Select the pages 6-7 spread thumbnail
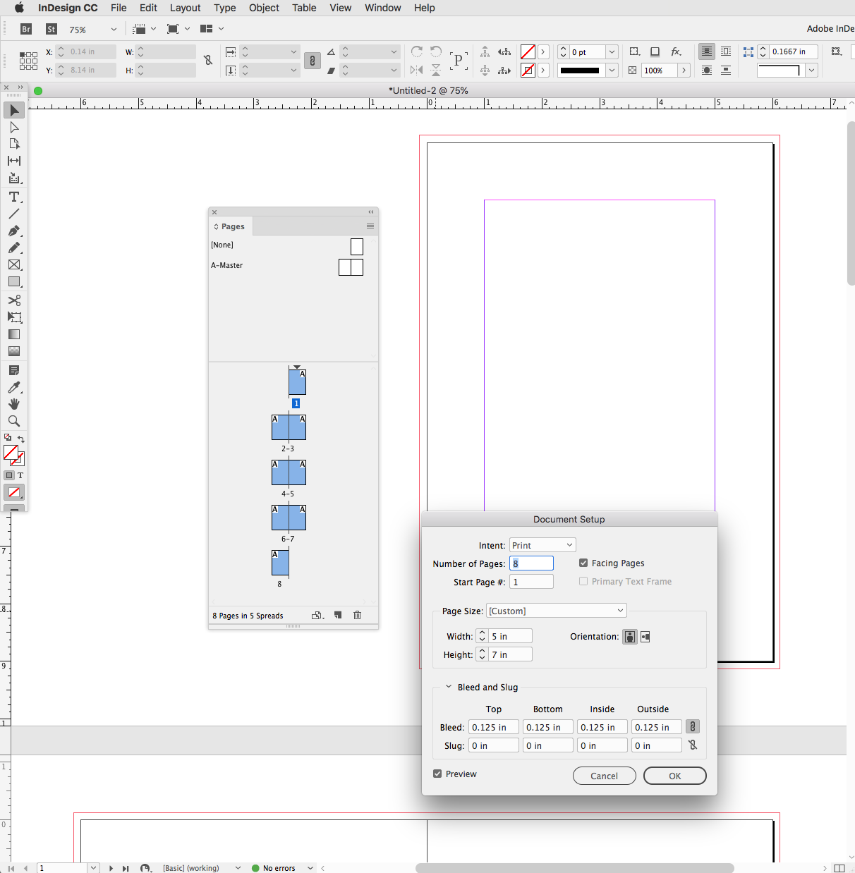Viewport: 855px width, 873px height. 289,518
